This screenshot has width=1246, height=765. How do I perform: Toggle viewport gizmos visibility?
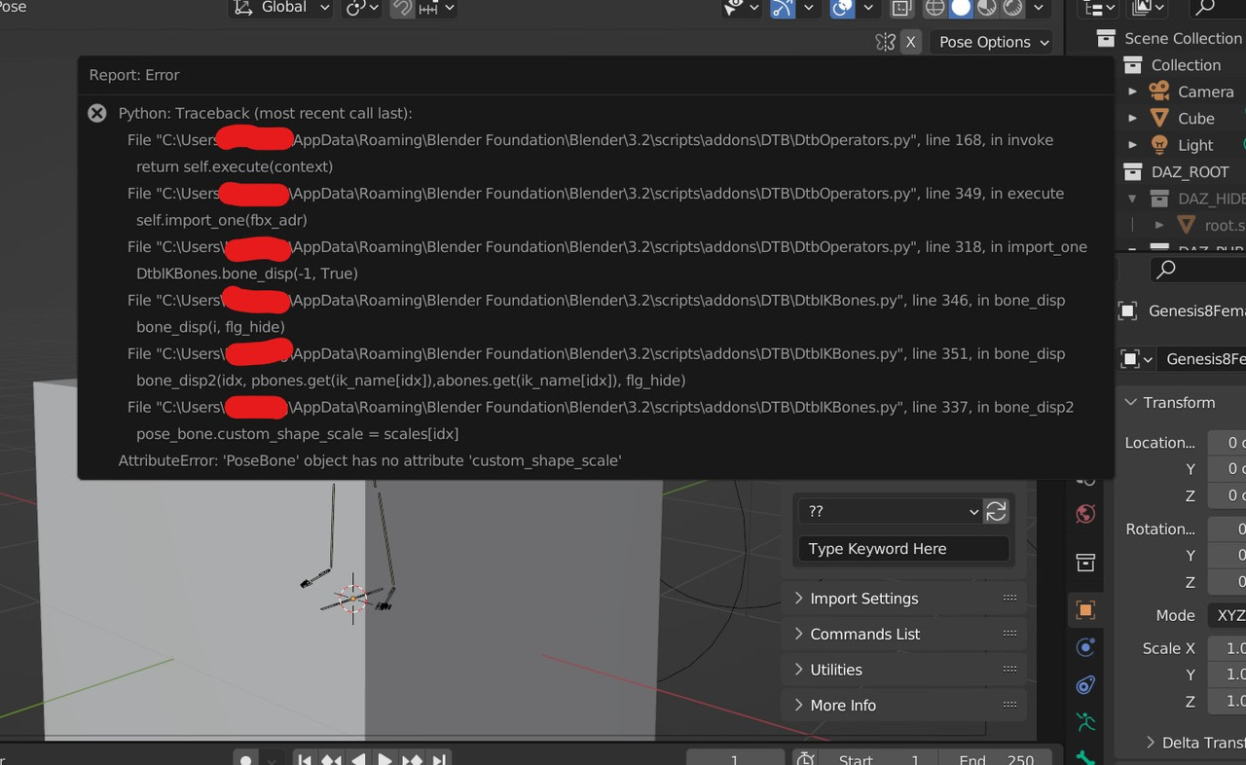click(x=783, y=9)
